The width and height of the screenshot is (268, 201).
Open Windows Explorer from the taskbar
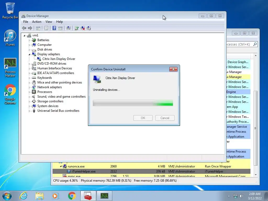(40, 196)
